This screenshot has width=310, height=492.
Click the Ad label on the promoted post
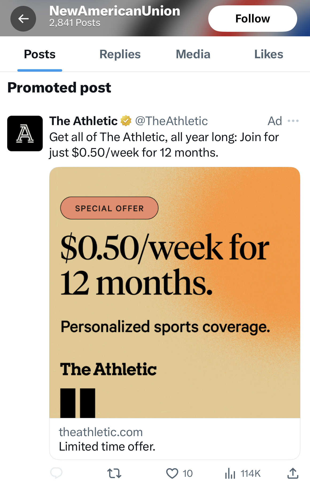coord(274,121)
